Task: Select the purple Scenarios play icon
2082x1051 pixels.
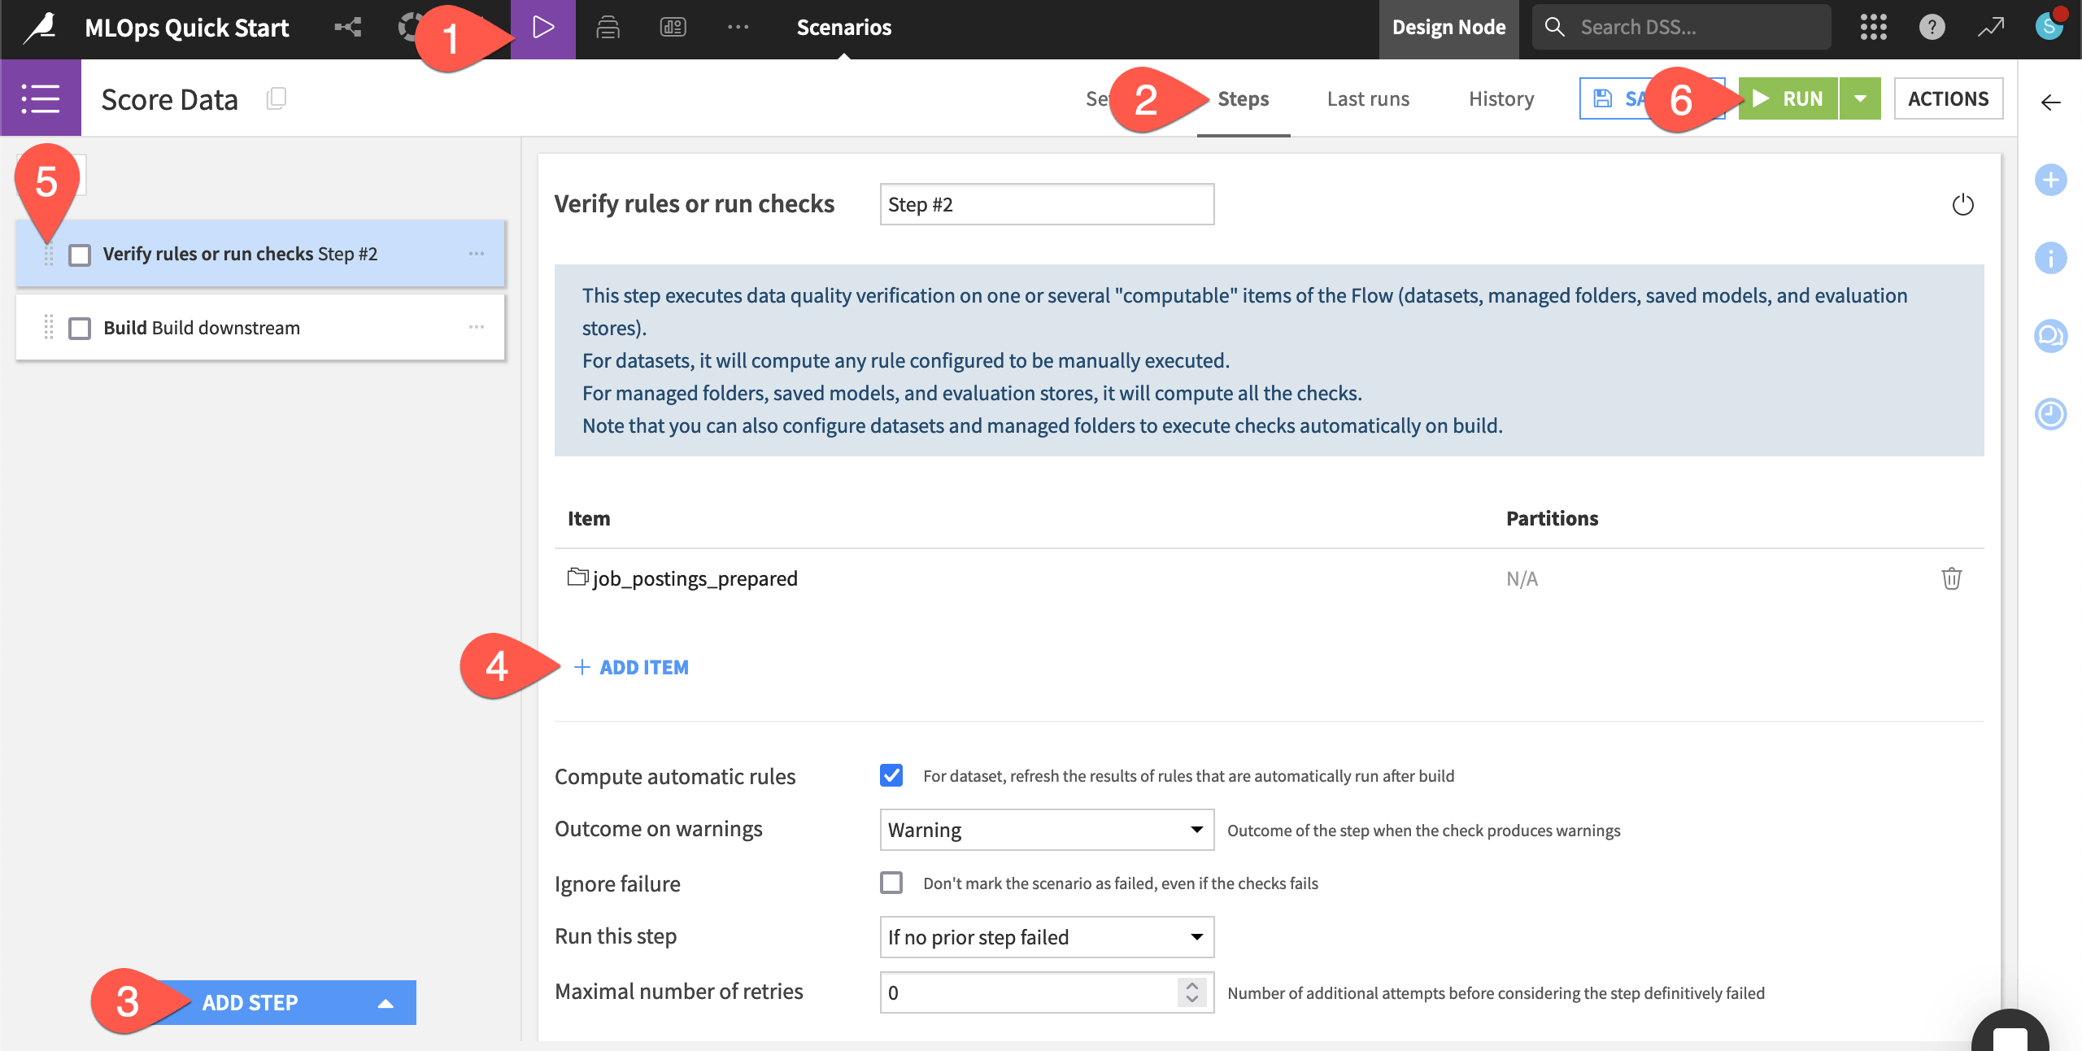Action: 543,27
